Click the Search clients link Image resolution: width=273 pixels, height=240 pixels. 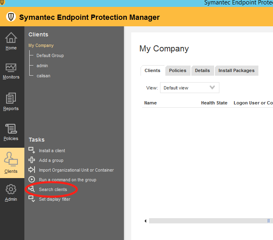[53, 189]
